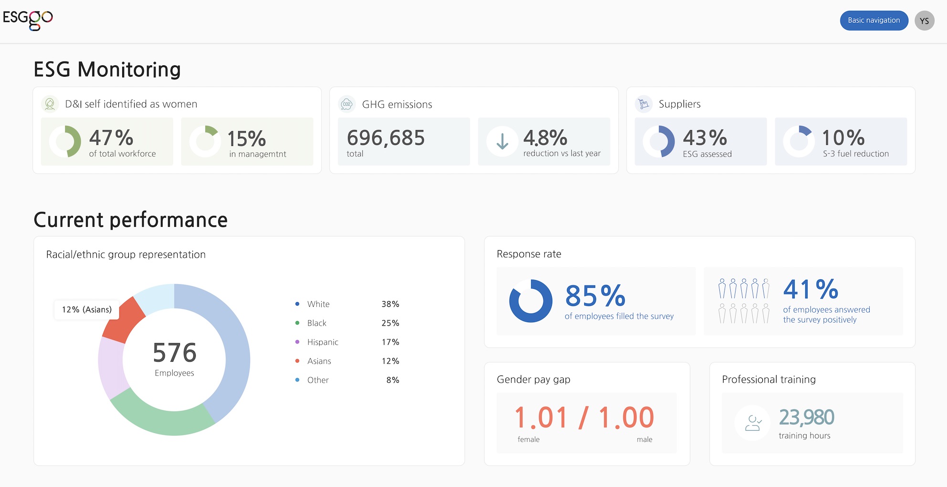Click the 47% of total workforce value
Screen dimensions: 947x487
pyautogui.click(x=111, y=138)
